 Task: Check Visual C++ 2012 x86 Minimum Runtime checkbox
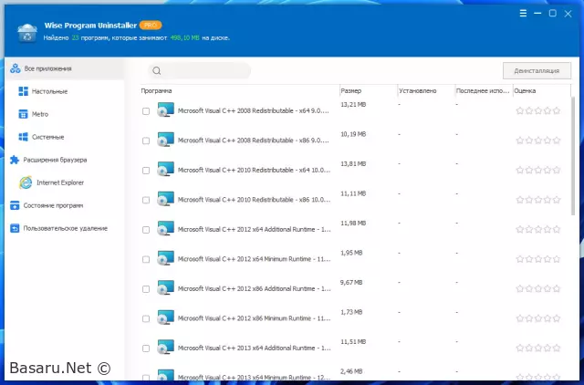(146, 318)
